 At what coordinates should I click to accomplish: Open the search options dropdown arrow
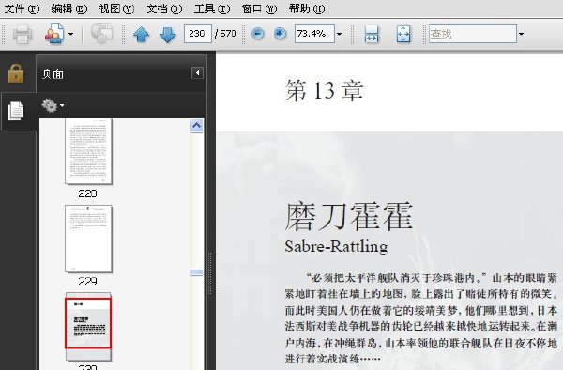[521, 34]
